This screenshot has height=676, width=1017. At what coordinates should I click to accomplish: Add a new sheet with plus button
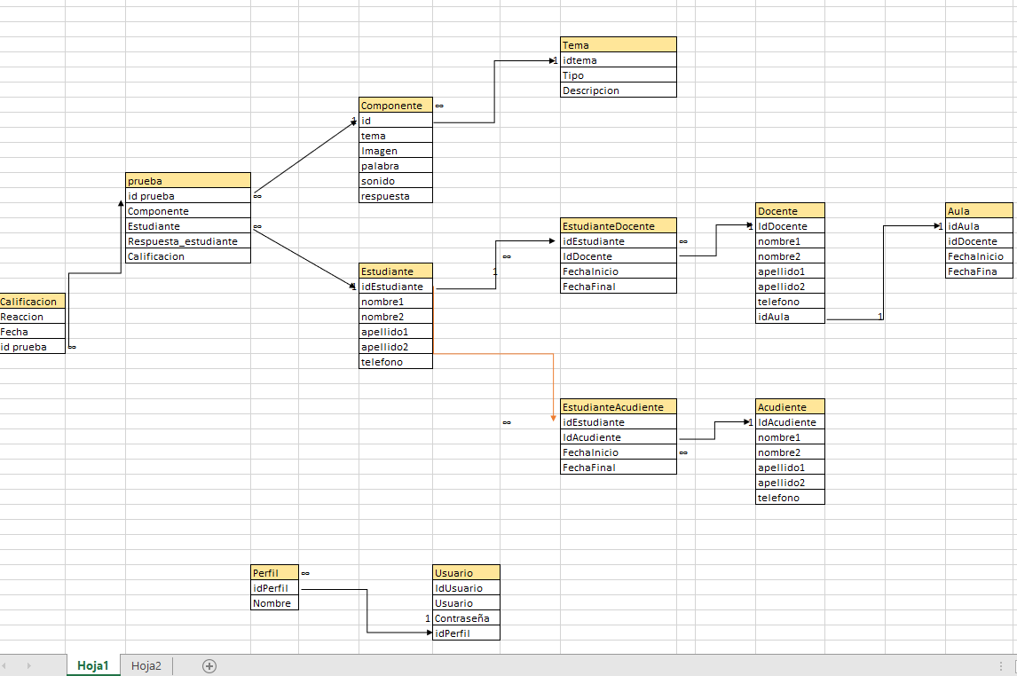click(x=209, y=666)
